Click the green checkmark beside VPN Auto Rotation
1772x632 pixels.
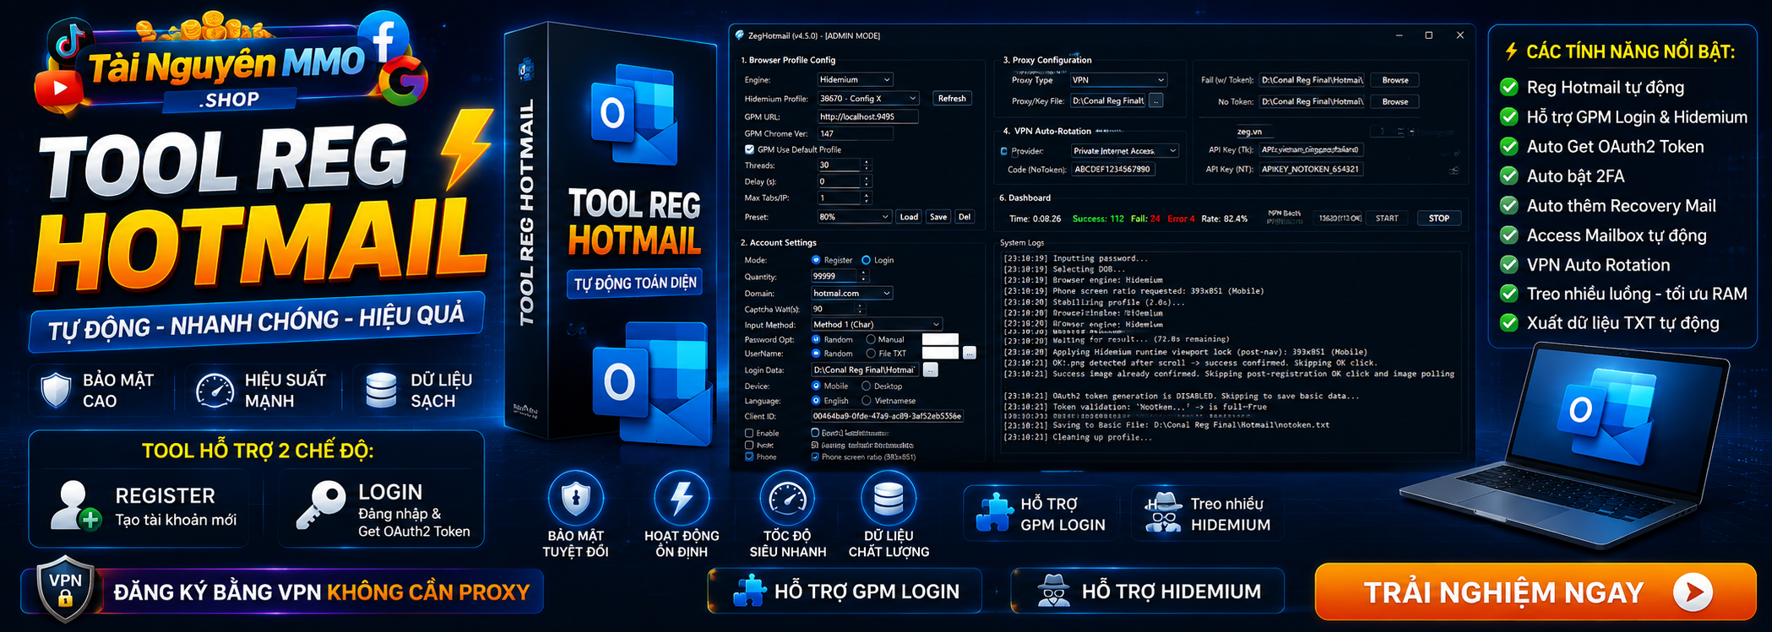coord(1508,265)
